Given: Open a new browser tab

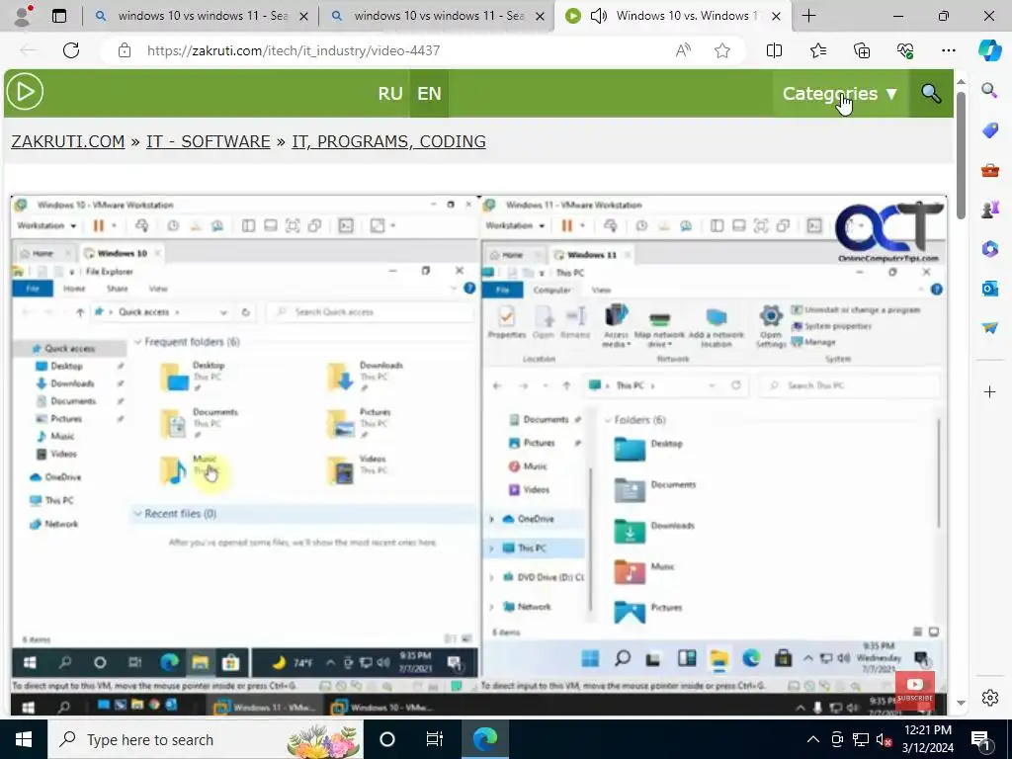Looking at the screenshot, I should pos(808,16).
